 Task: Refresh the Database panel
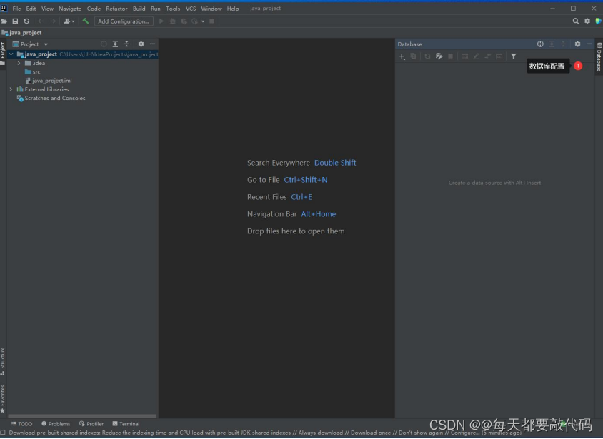(x=427, y=56)
